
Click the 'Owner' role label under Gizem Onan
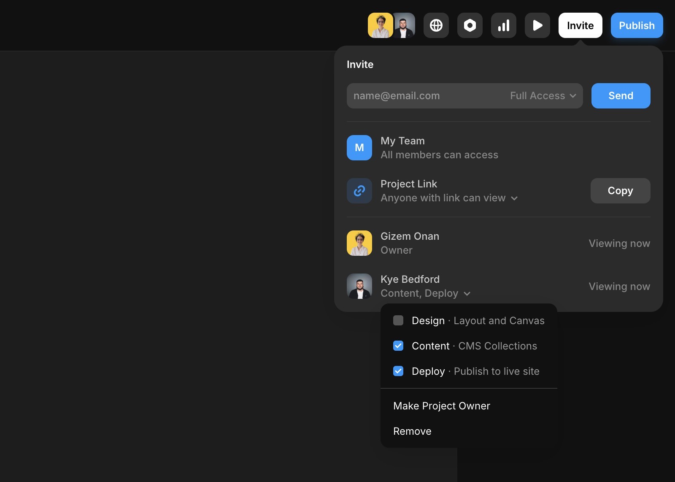tap(397, 250)
